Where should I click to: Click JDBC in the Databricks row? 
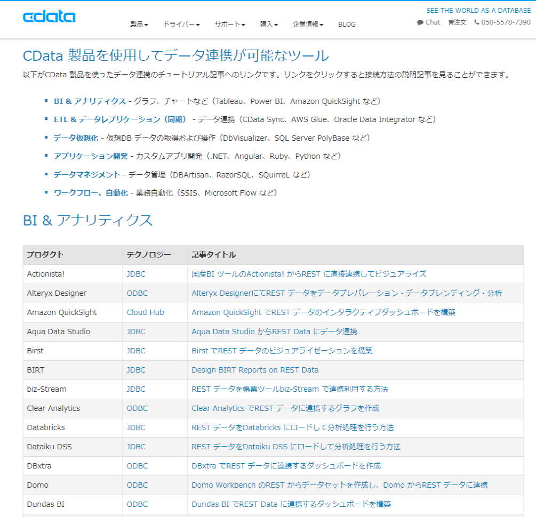[x=136, y=427]
